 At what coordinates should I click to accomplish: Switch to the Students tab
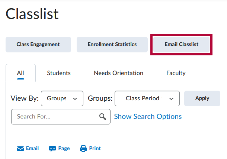coord(59,73)
